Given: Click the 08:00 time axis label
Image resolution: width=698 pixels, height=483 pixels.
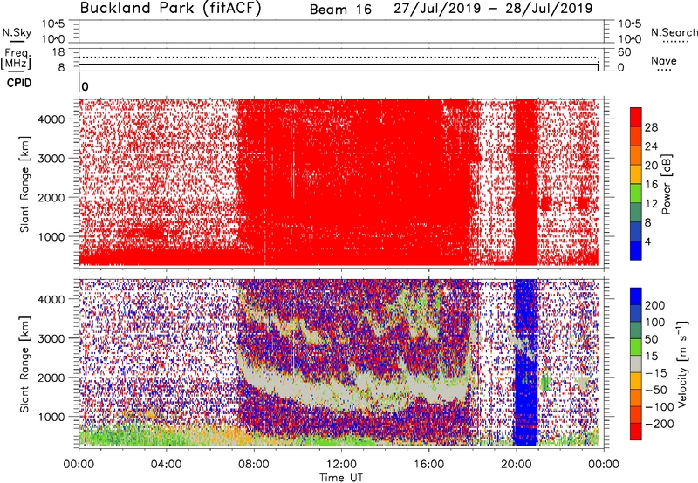Looking at the screenshot, I should (254, 465).
